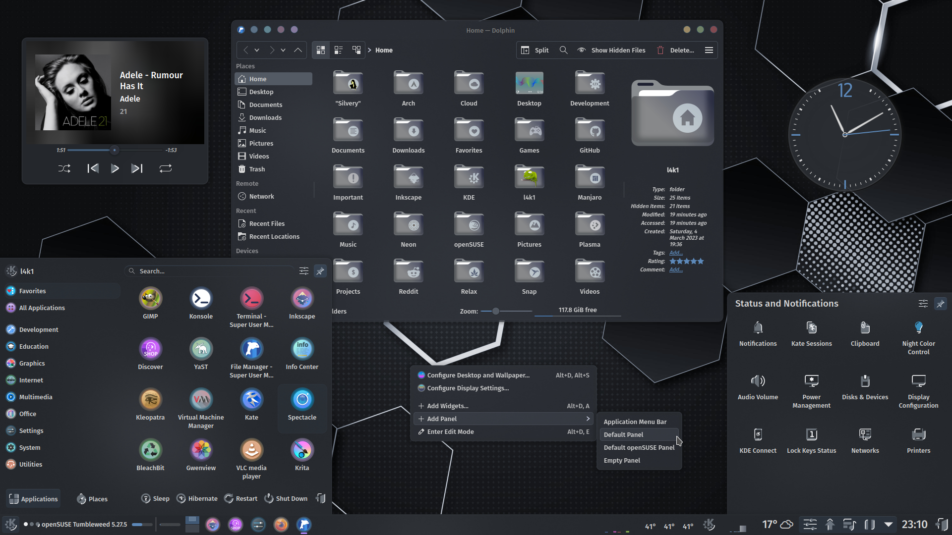Image resolution: width=952 pixels, height=535 pixels.
Task: Show hidden system tray icons arrow
Action: click(x=889, y=524)
